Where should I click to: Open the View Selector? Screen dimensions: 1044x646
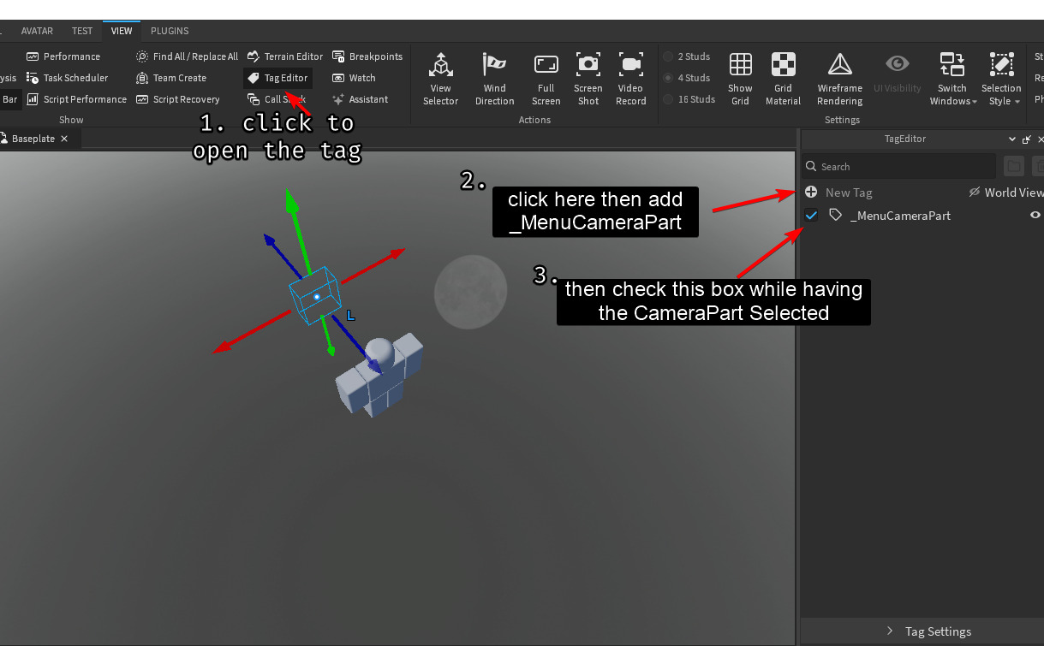440,77
